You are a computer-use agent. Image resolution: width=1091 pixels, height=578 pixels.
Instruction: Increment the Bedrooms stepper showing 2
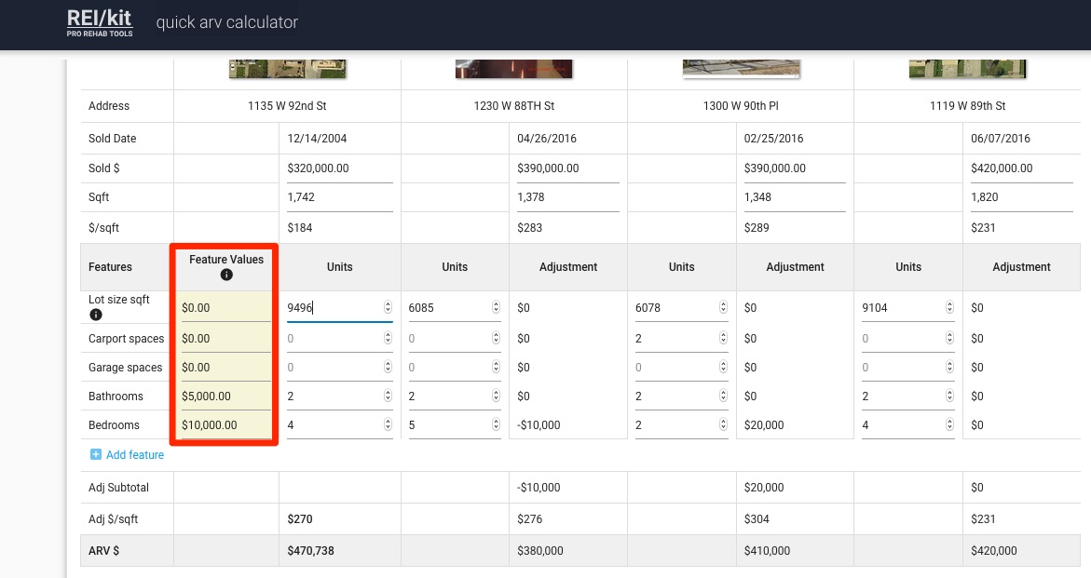pyautogui.click(x=722, y=421)
